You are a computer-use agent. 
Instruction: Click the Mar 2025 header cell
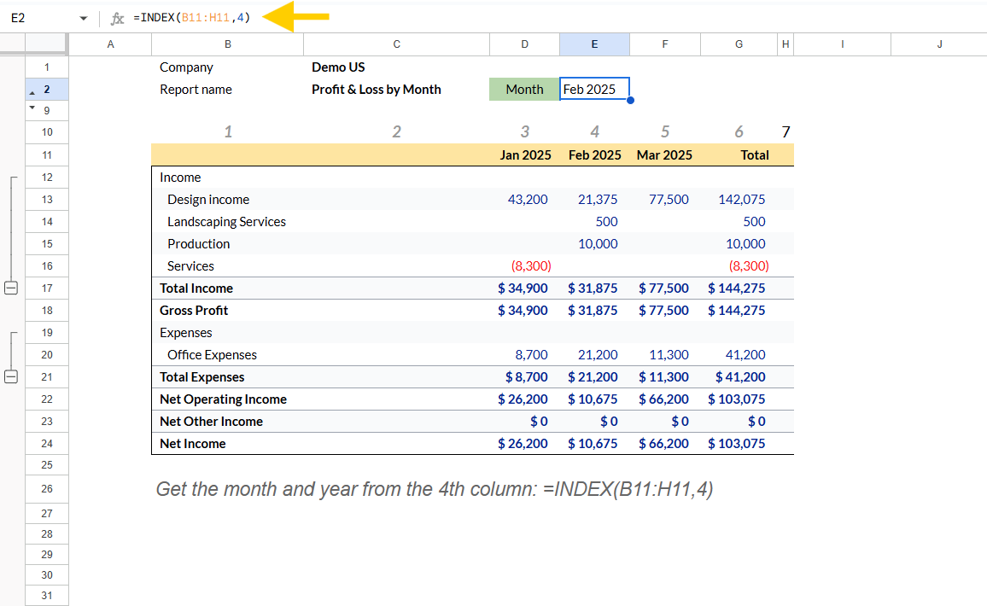tap(664, 154)
